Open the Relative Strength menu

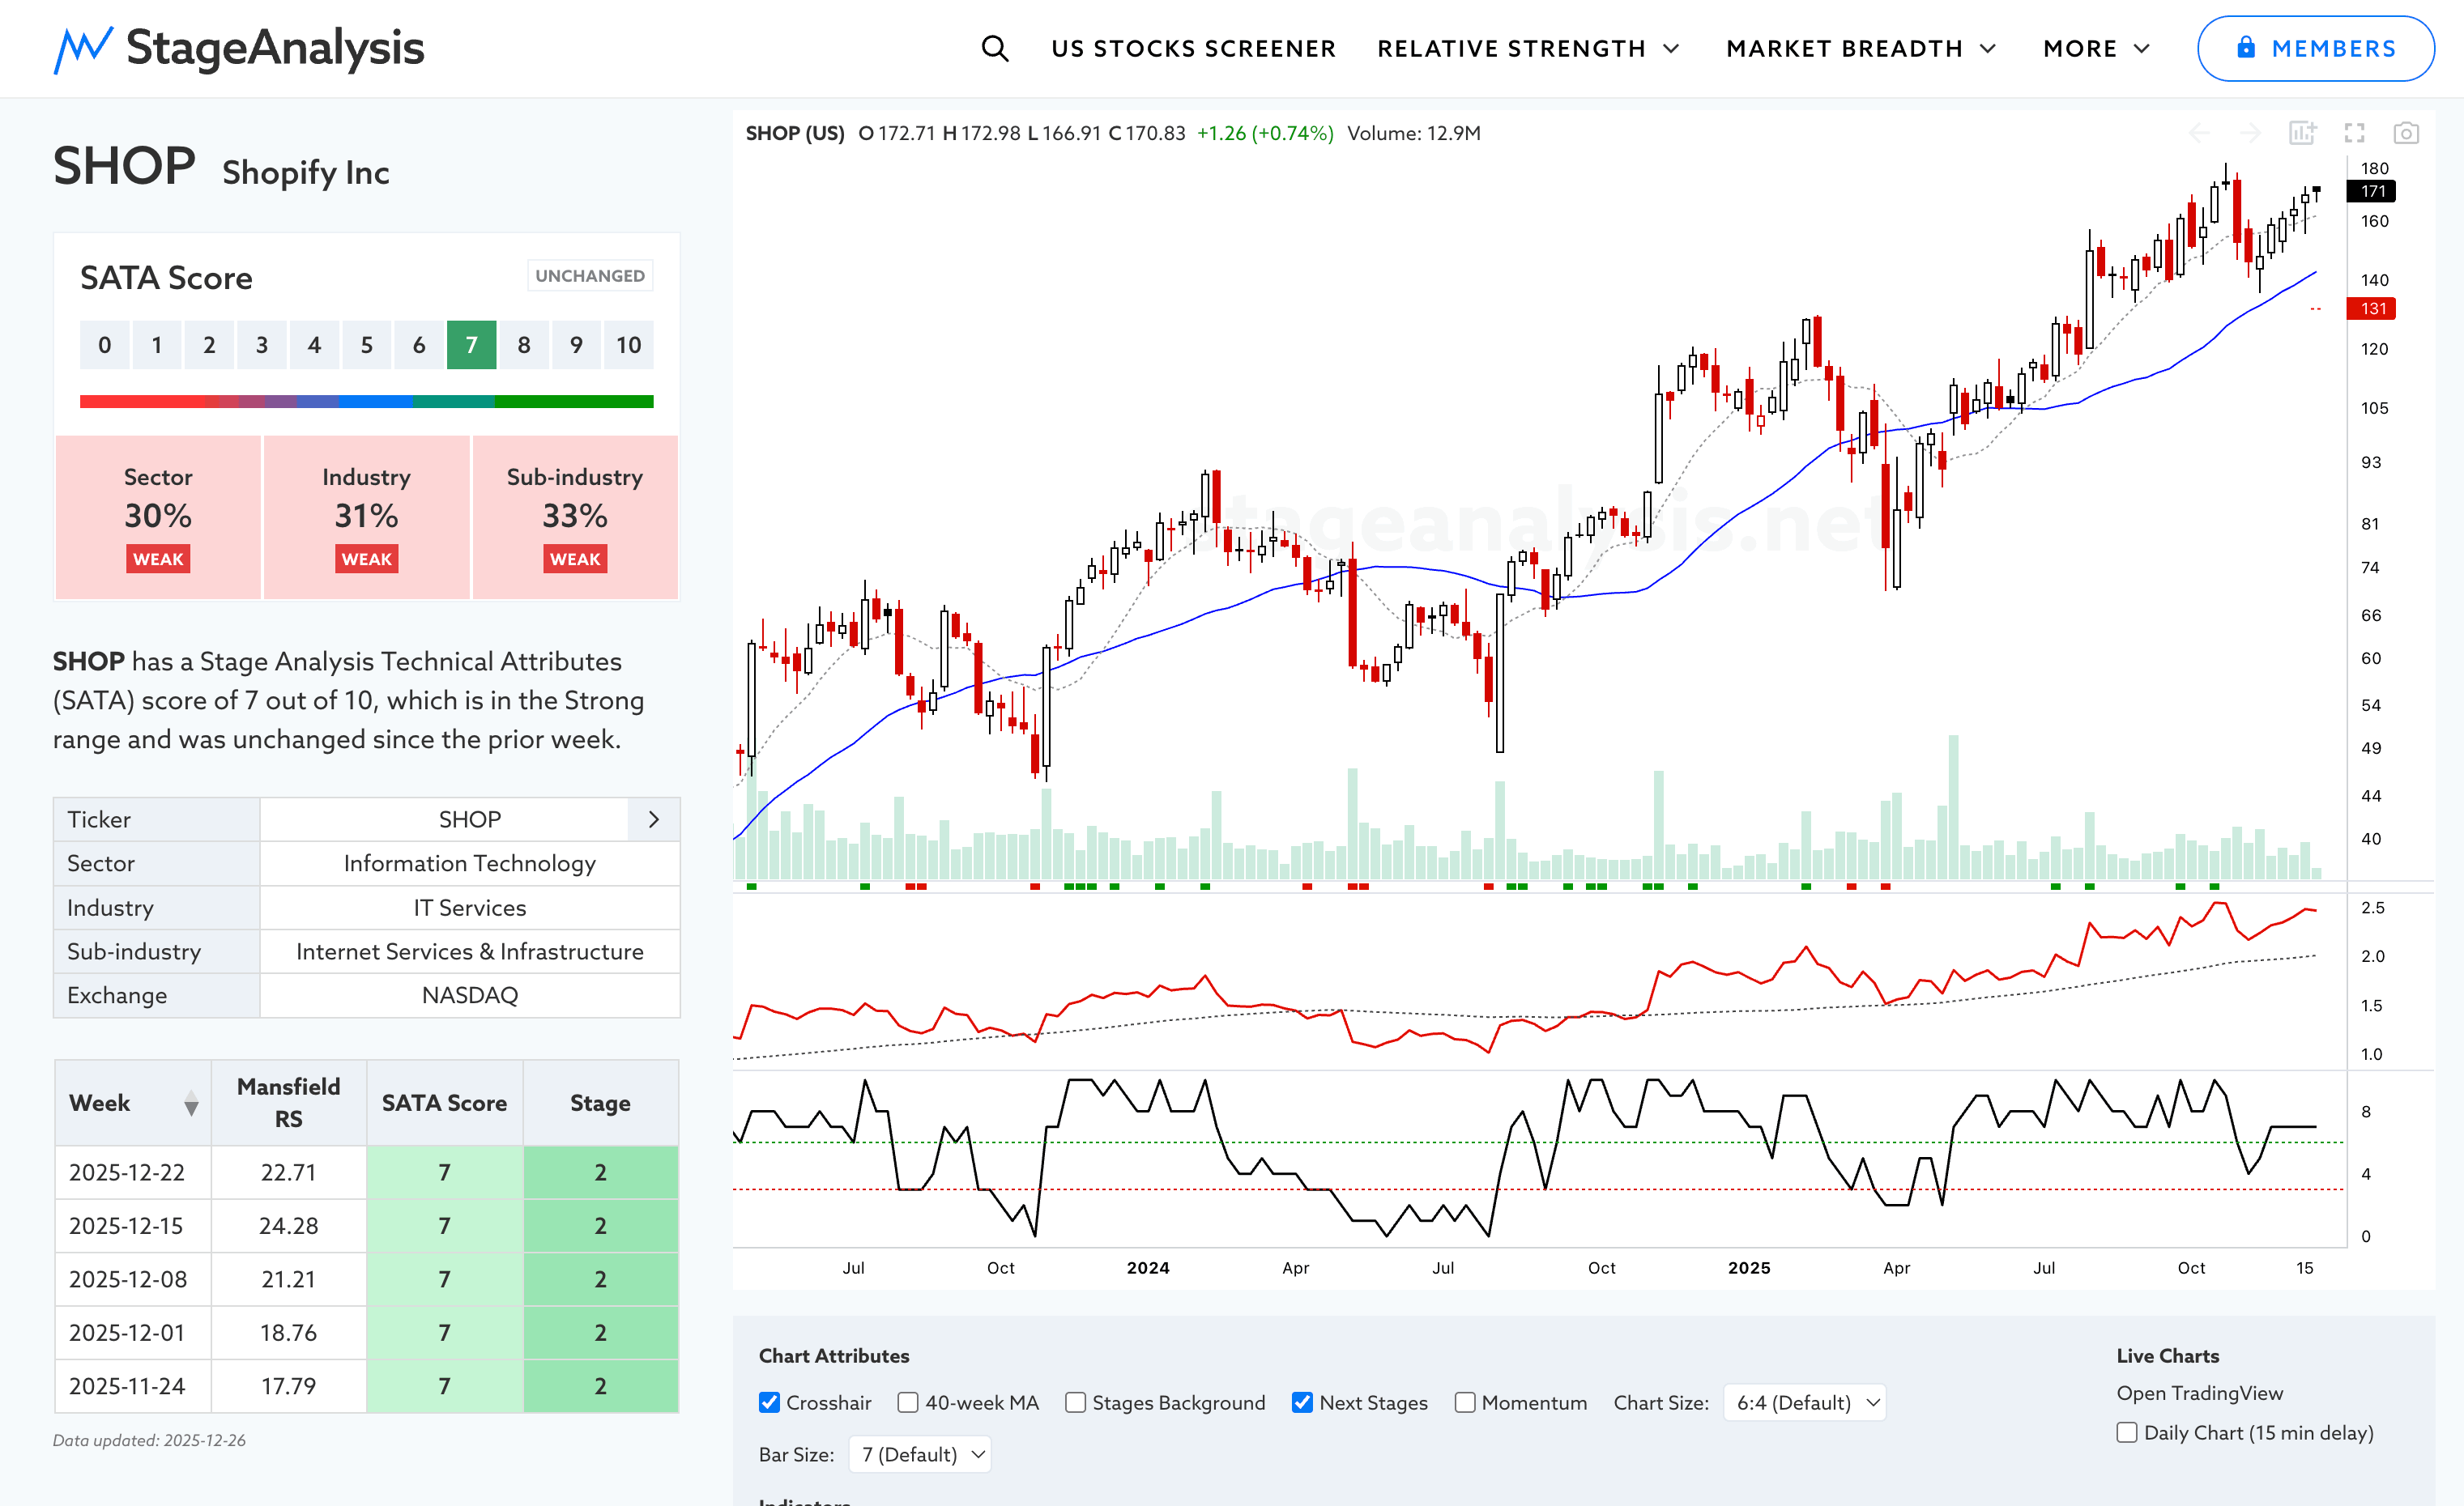(1527, 48)
